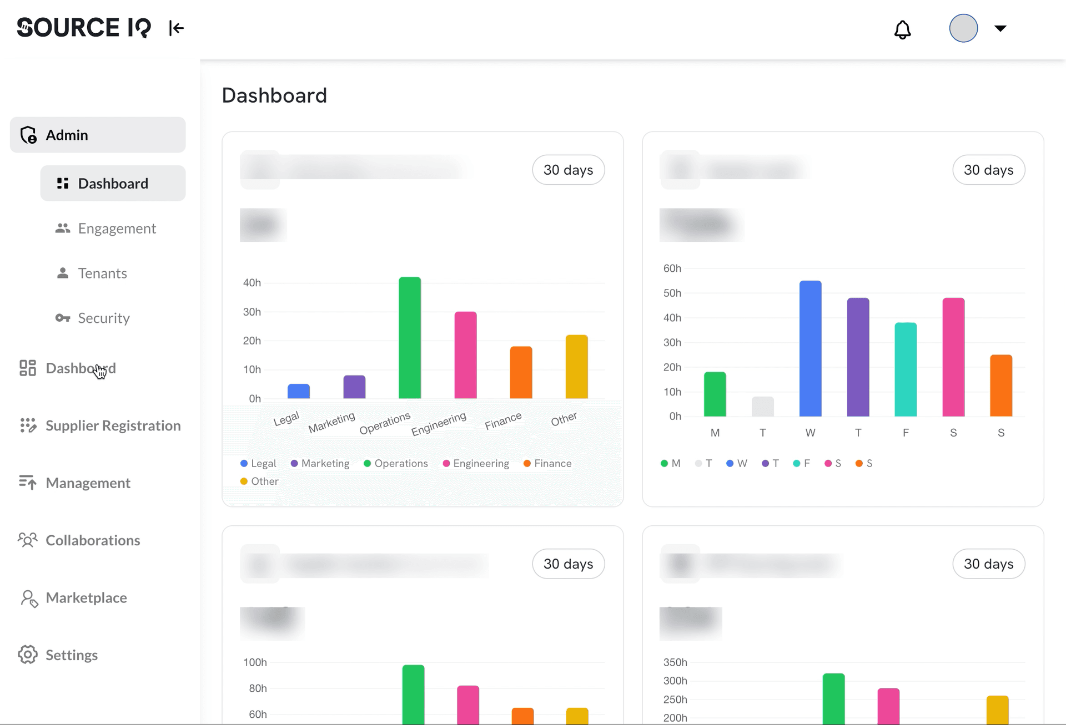The width and height of the screenshot is (1066, 725).
Task: Click the 60h axis label on weekday chart
Action: (672, 268)
